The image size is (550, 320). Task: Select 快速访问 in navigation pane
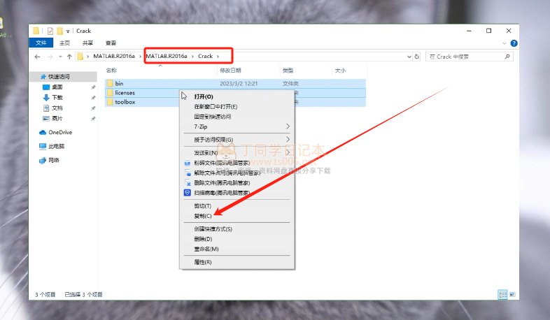59,76
